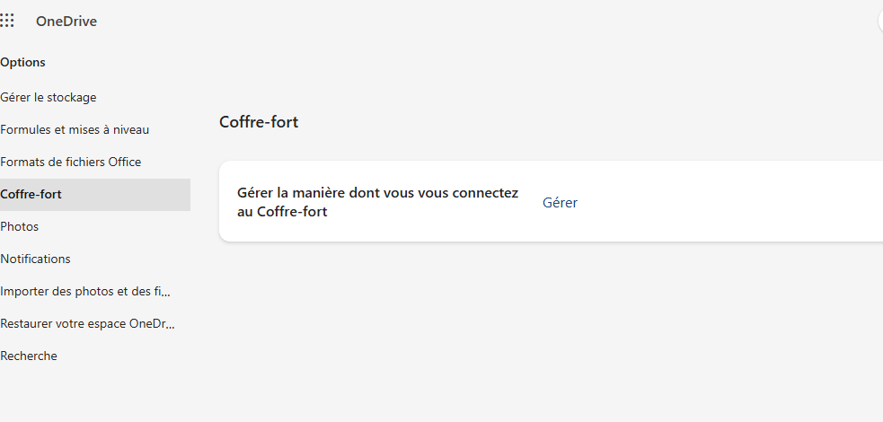Select Importer des photos et des fichiers option

click(85, 292)
